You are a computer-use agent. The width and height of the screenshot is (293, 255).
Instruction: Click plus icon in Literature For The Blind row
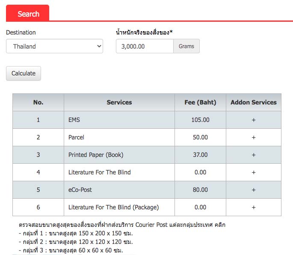pos(253,172)
